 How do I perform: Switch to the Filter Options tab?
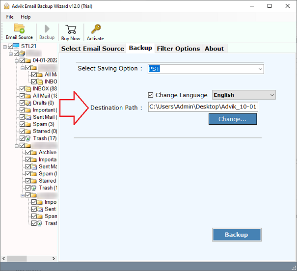pos(178,49)
